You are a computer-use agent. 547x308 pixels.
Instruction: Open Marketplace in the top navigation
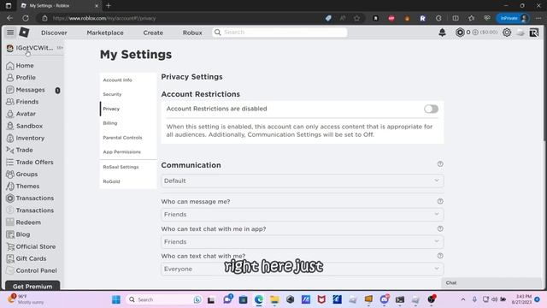click(105, 33)
